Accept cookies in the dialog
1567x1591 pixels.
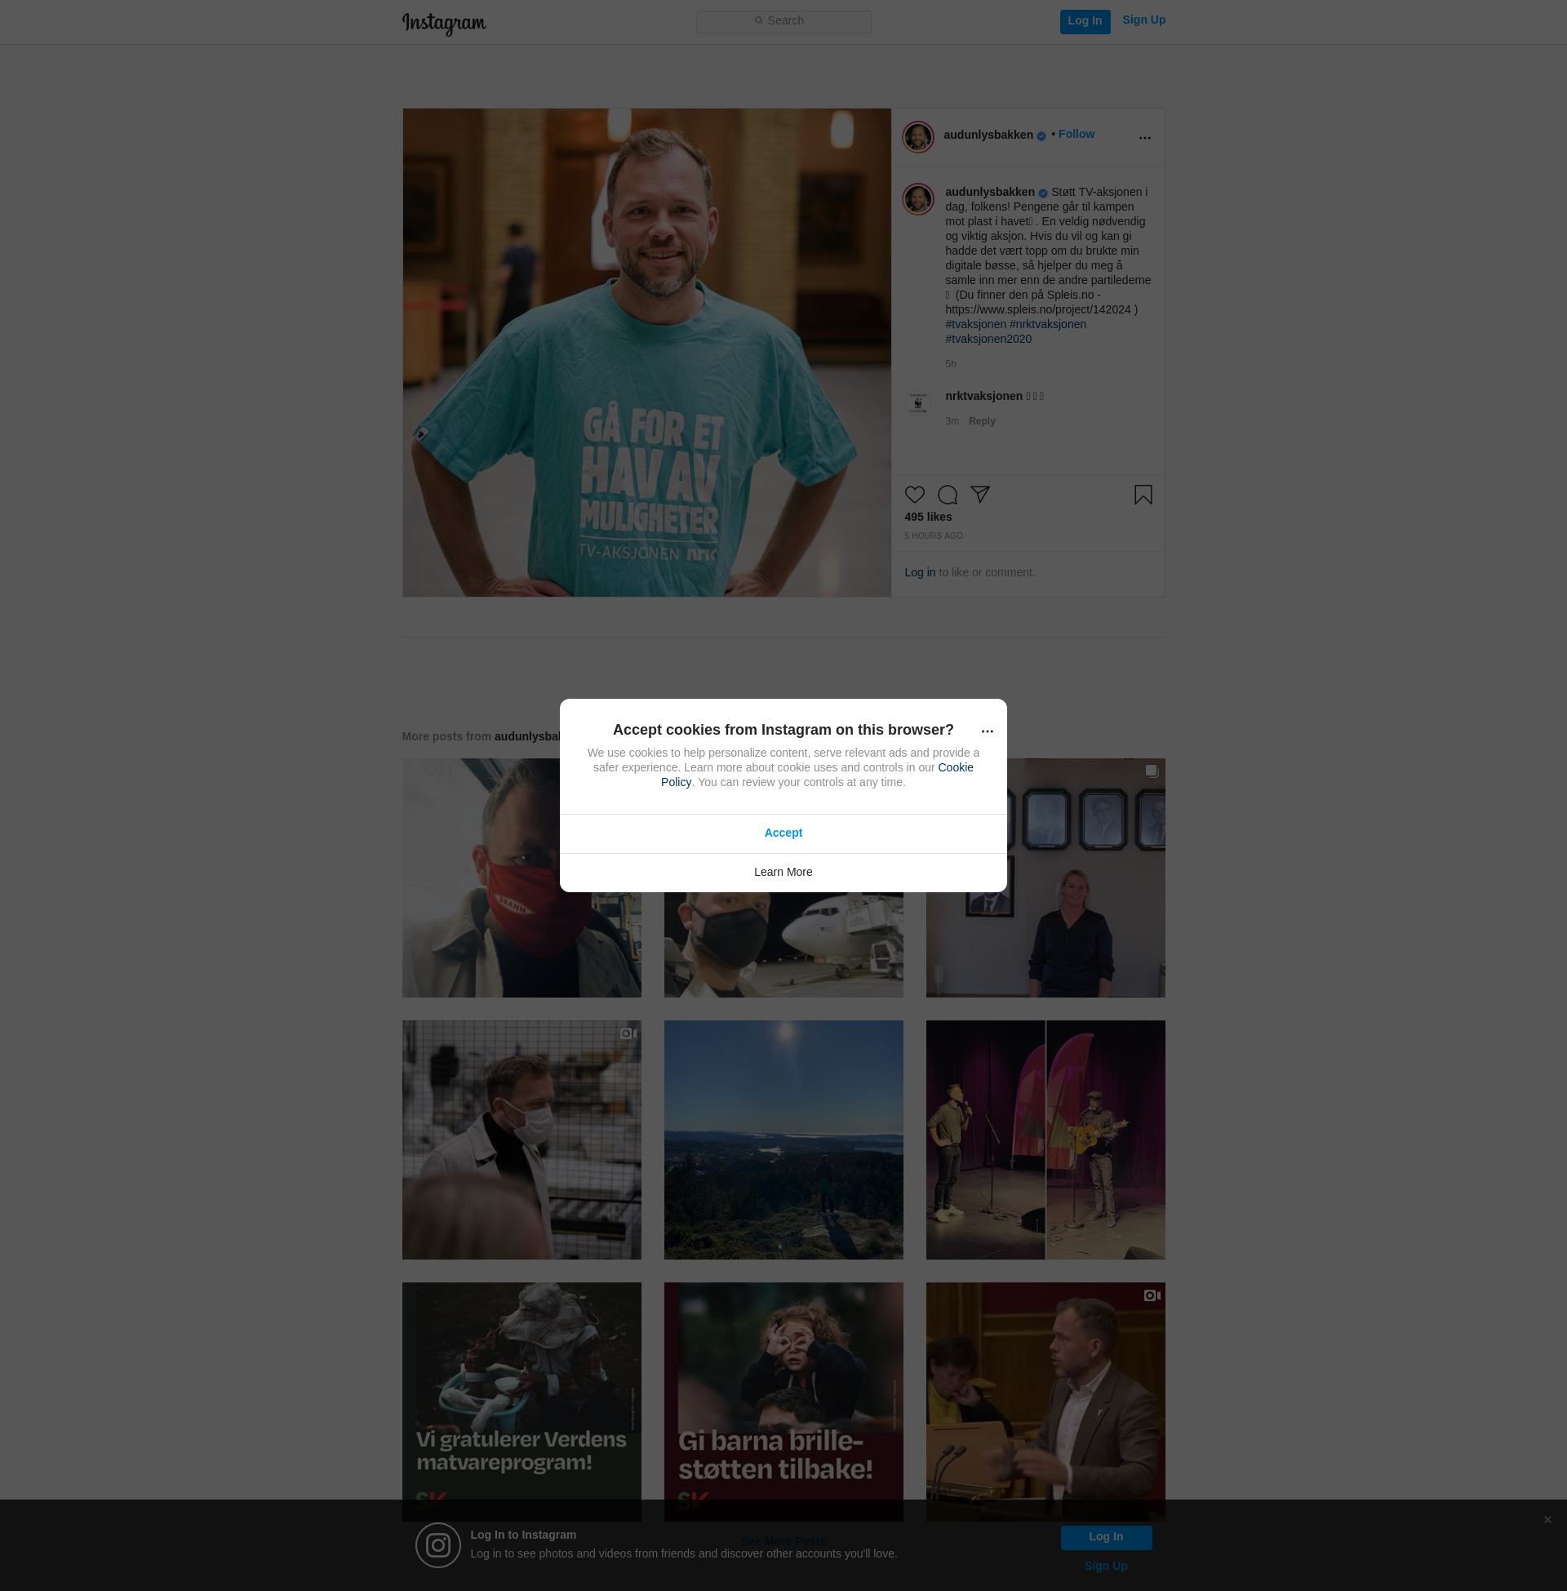coord(783,833)
